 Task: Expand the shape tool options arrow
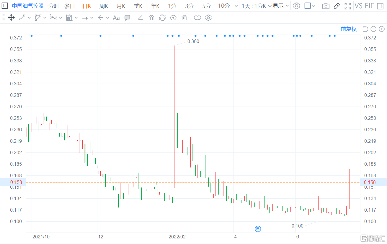point(45,18)
